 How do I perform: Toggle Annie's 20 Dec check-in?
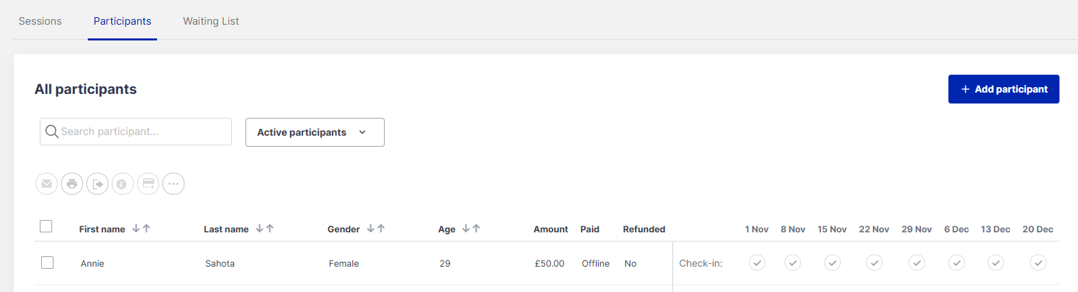pos(1038,263)
